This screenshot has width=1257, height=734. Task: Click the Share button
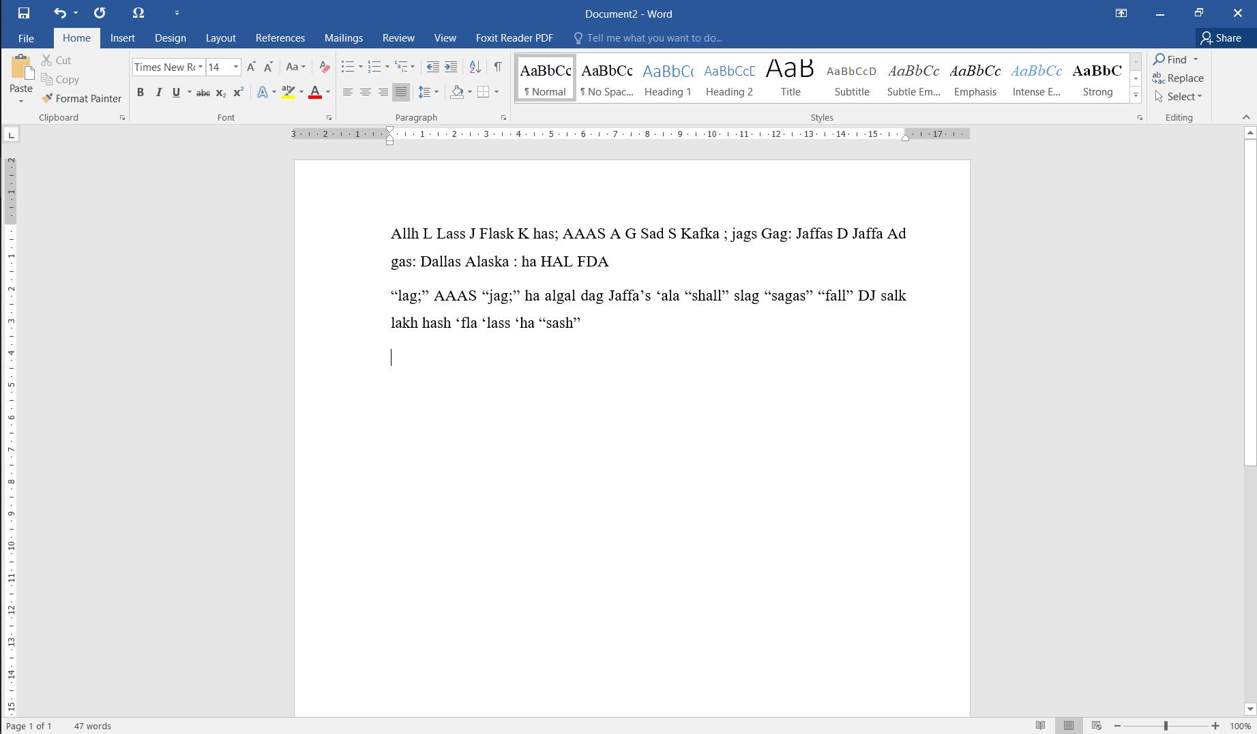click(x=1222, y=38)
